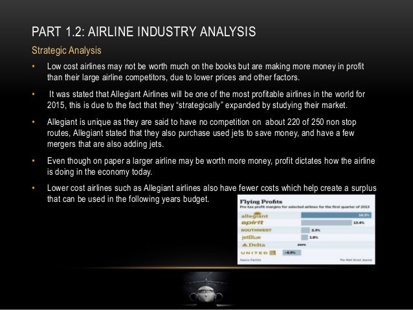Click the jetBlue logo in the chart
This screenshot has height=310, width=413.
pyautogui.click(x=251, y=238)
